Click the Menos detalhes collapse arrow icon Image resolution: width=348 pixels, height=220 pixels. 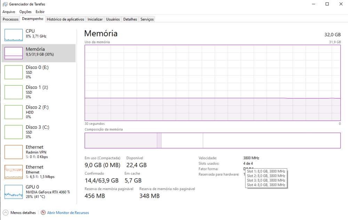6,213
